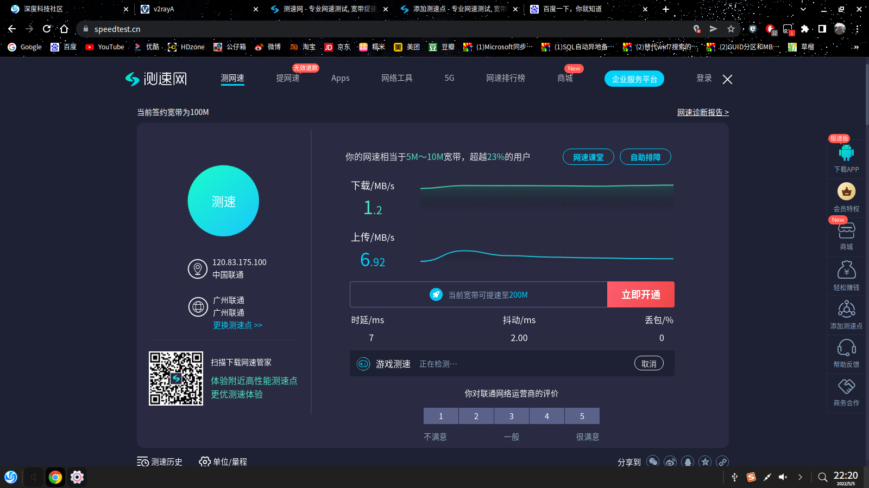Image resolution: width=869 pixels, height=488 pixels.
Task: Click the taskbar volume control
Action: click(x=783, y=478)
